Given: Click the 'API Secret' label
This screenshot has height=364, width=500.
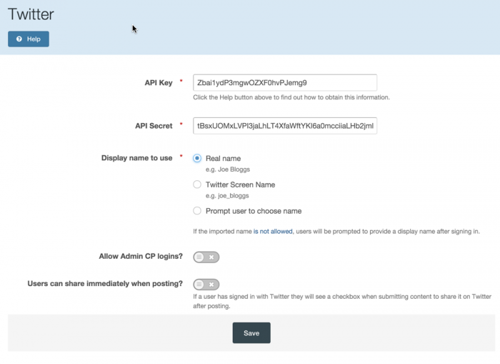Looking at the screenshot, I should (x=154, y=126).
